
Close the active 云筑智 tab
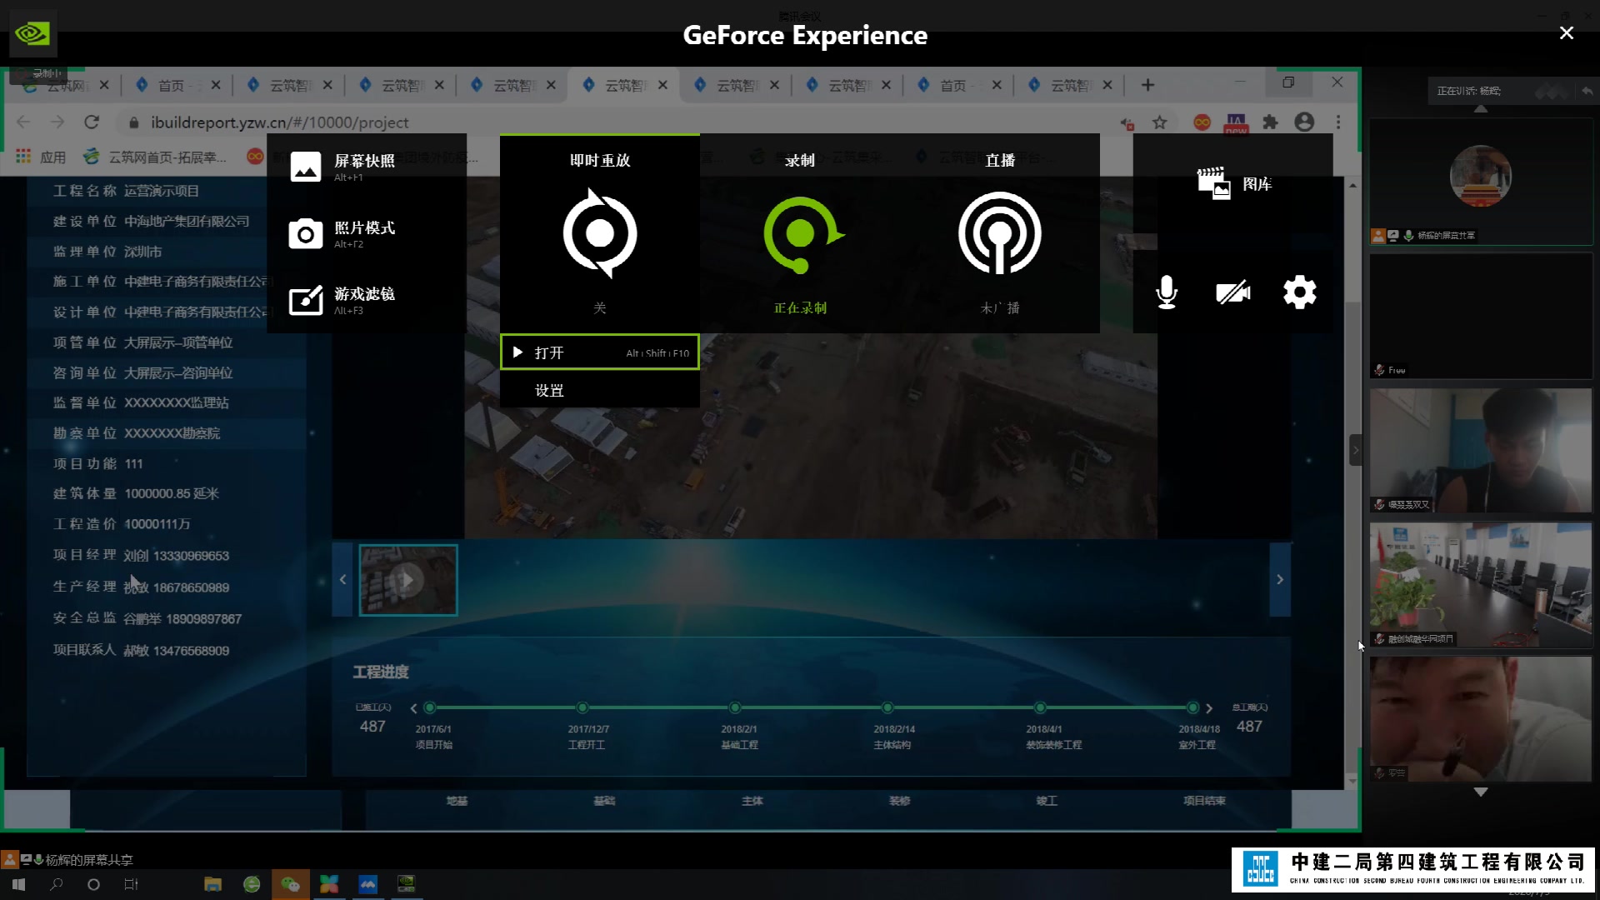coord(662,85)
